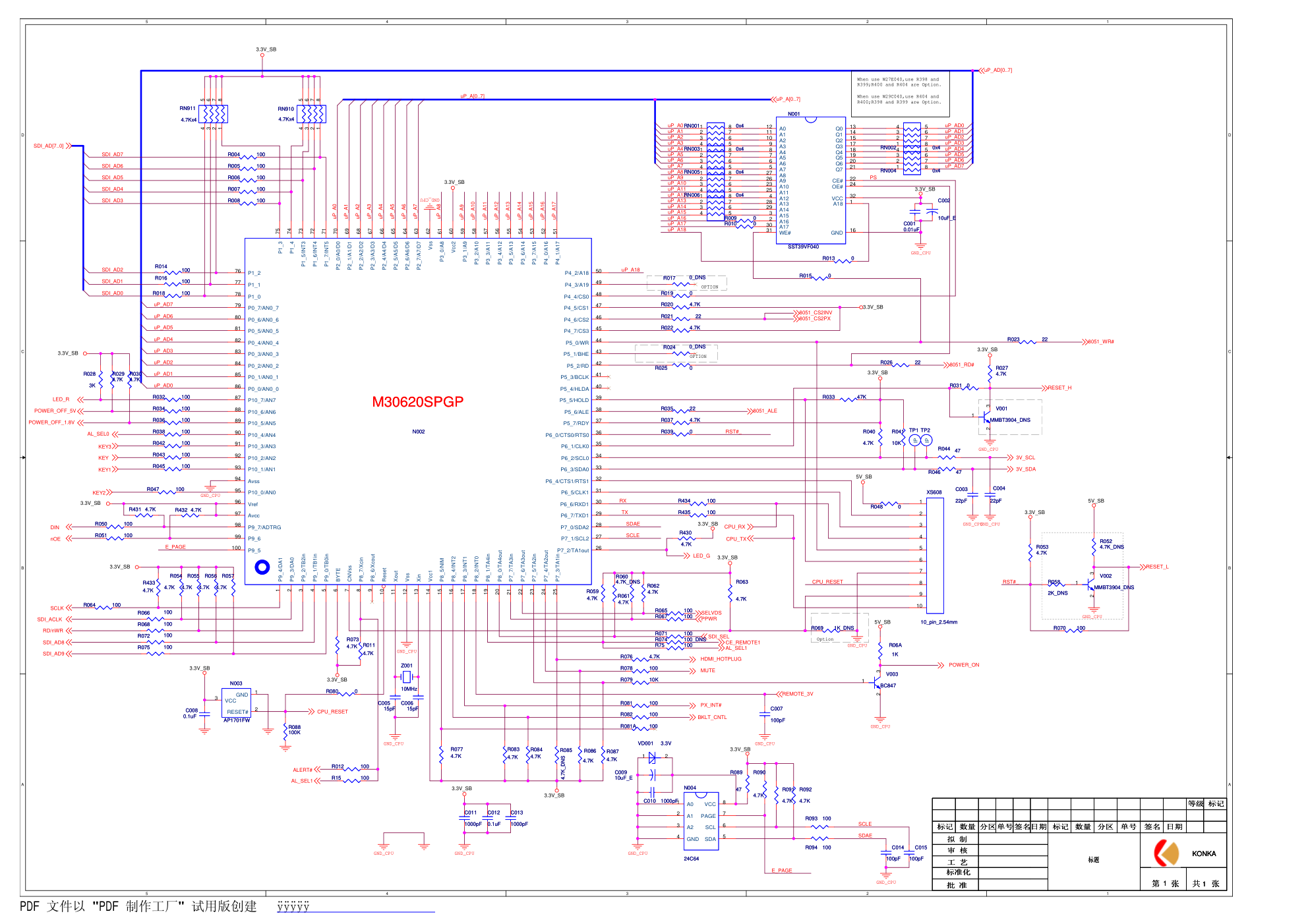Click the SELVDS net label
This screenshot has width=1308, height=924.
point(711,613)
